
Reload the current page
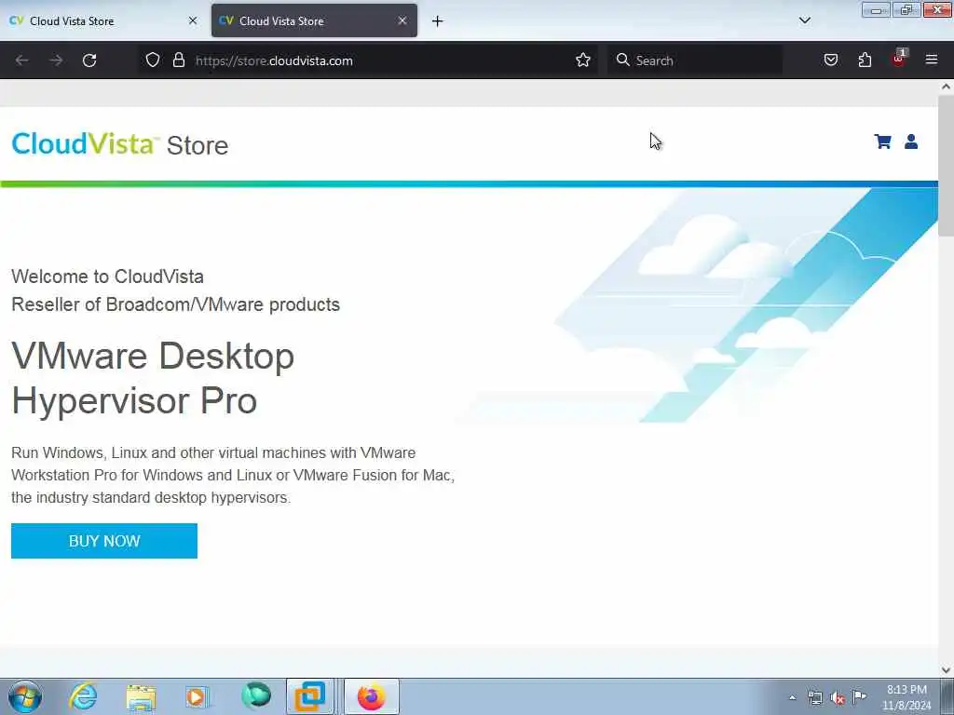[89, 61]
